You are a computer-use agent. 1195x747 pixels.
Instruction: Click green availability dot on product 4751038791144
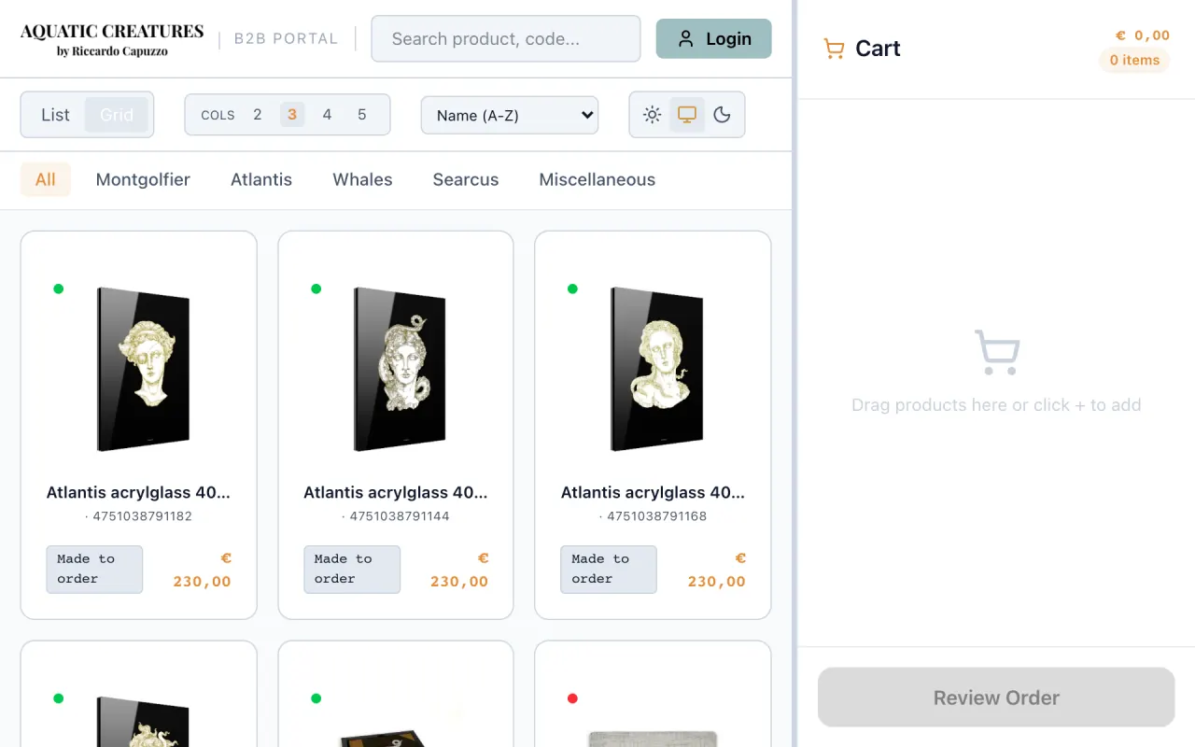(x=316, y=289)
